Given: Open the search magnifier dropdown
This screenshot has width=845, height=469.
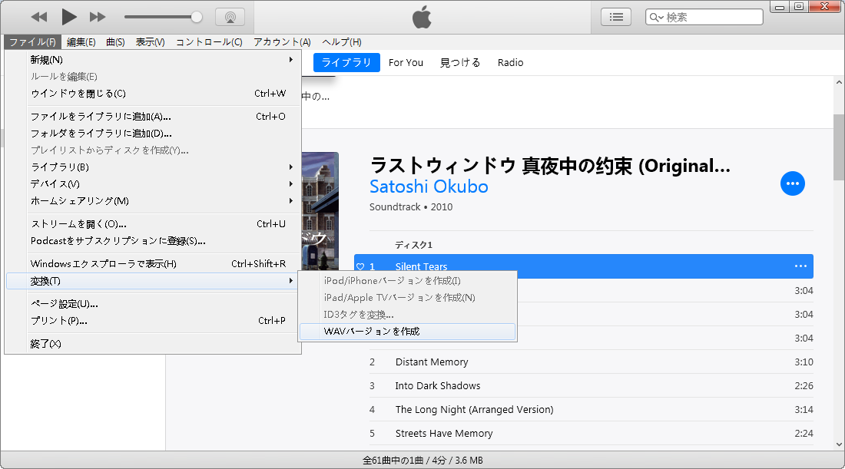Looking at the screenshot, I should [656, 17].
